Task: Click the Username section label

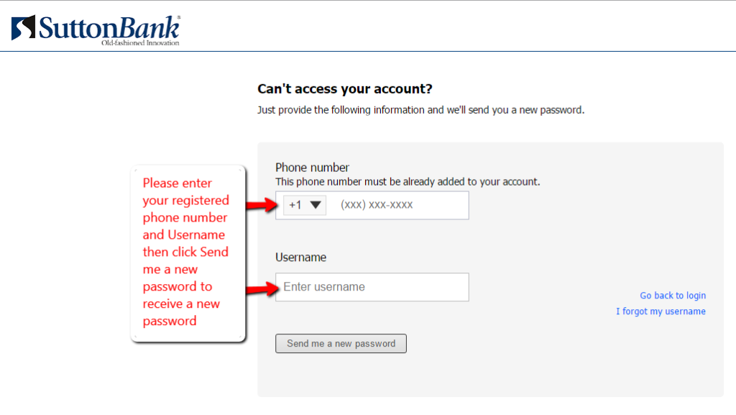Action: point(302,257)
